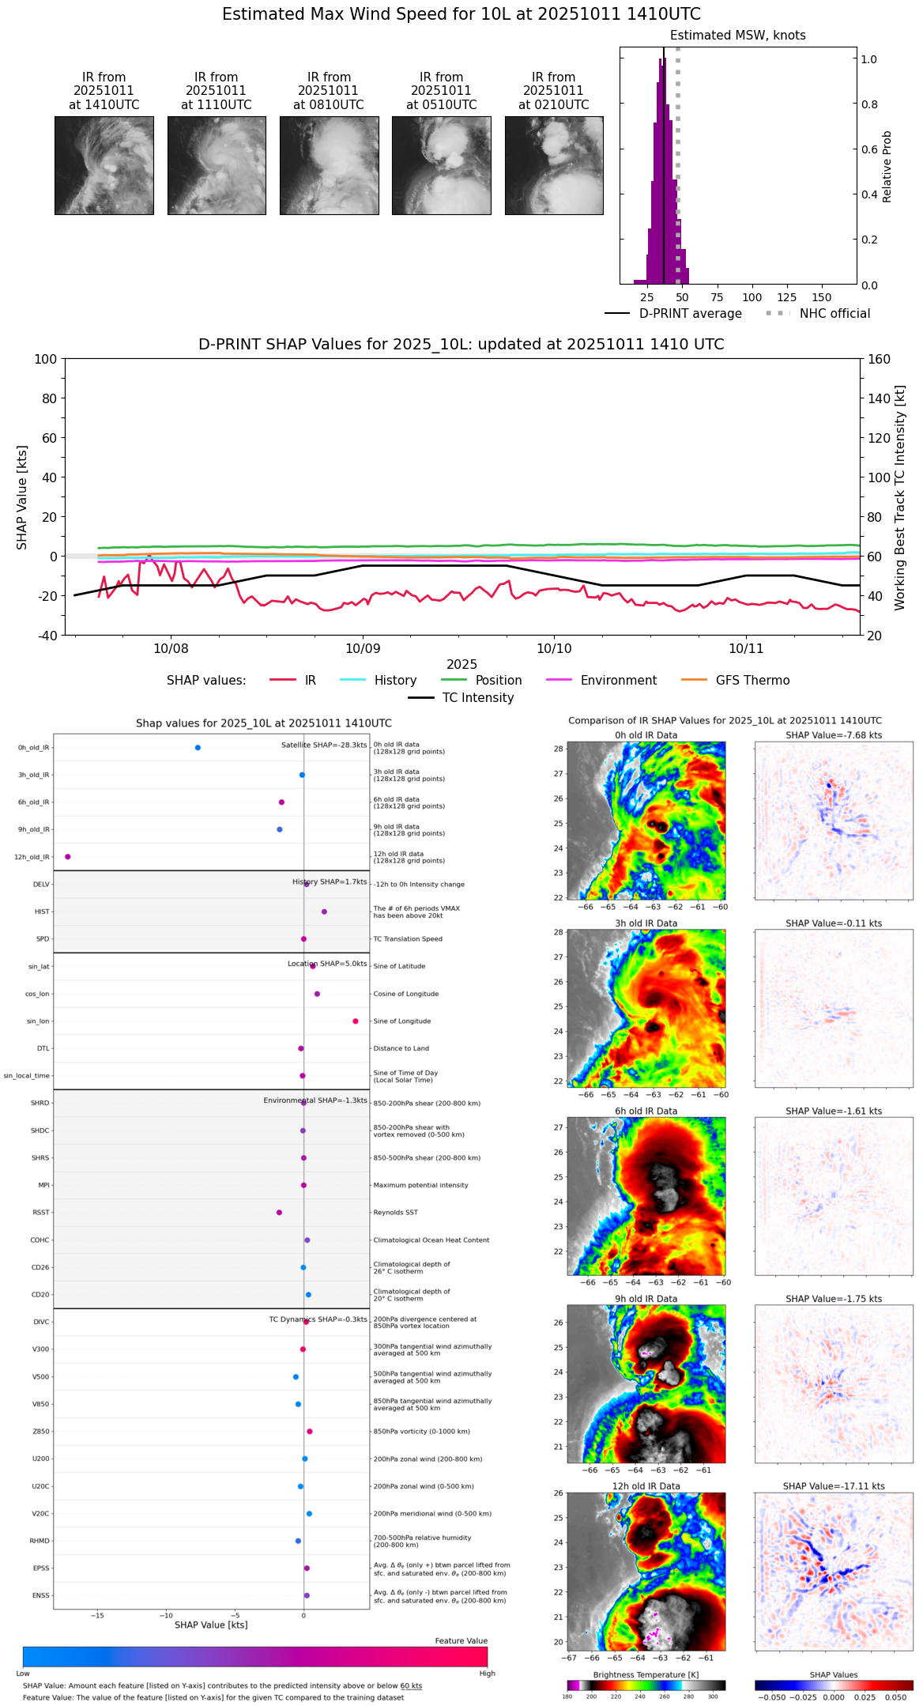Open the 0h old IR Data map
This screenshot has width=923, height=1706.
pos(646,820)
